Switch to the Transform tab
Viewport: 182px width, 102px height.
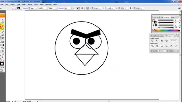pyautogui.click(x=154, y=36)
